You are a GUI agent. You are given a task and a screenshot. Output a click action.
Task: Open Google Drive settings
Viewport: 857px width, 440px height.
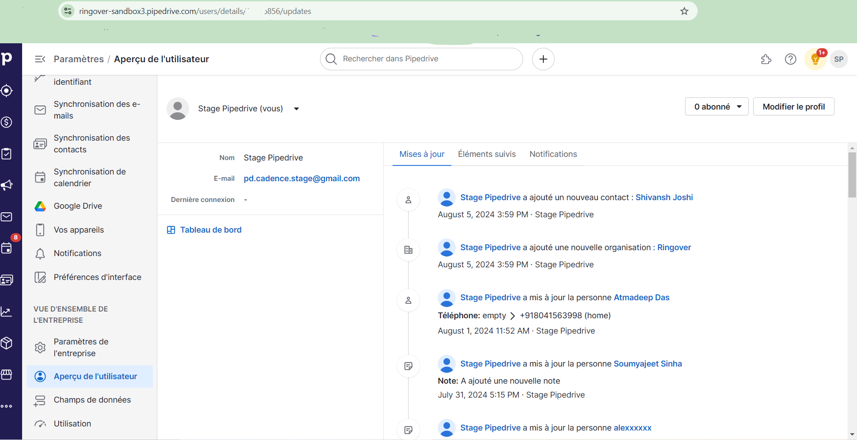click(x=90, y=206)
